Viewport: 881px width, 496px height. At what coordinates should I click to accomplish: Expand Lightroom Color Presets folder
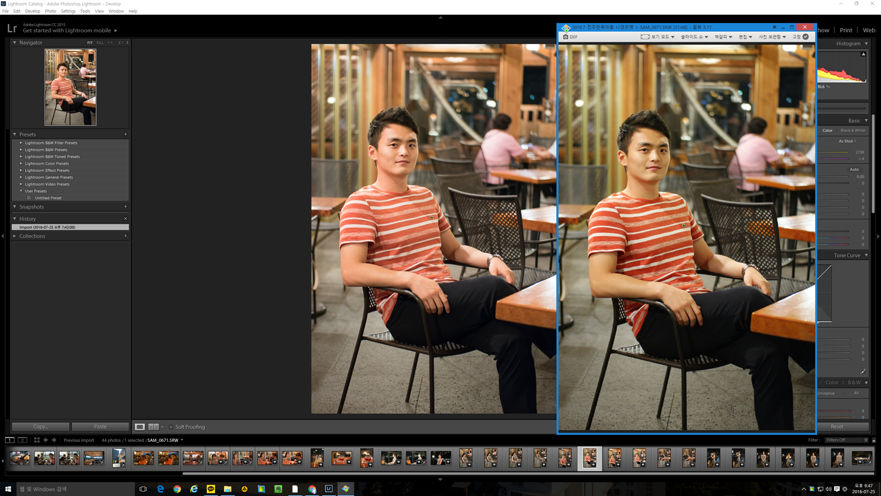click(21, 163)
